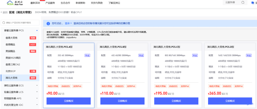Screen dimensions: 257x109
Task: Click the ¥365.00 price
Action: [x=215, y=93]
